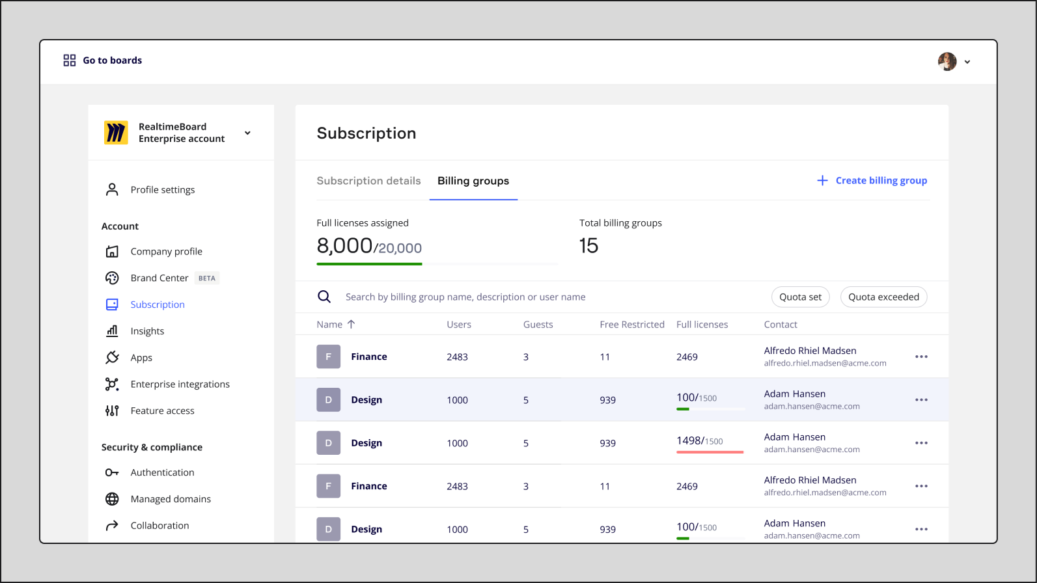The image size is (1037, 583).
Task: Open Company profile building icon
Action: click(112, 251)
